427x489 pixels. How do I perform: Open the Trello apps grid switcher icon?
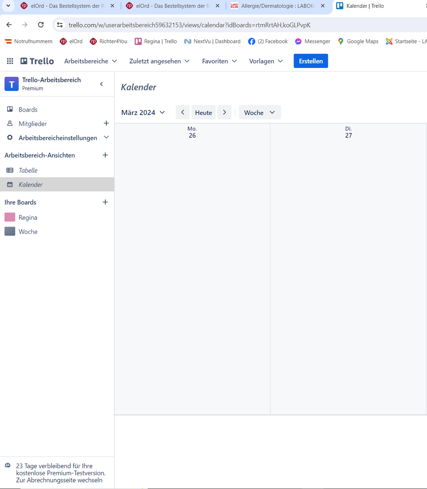pos(10,61)
